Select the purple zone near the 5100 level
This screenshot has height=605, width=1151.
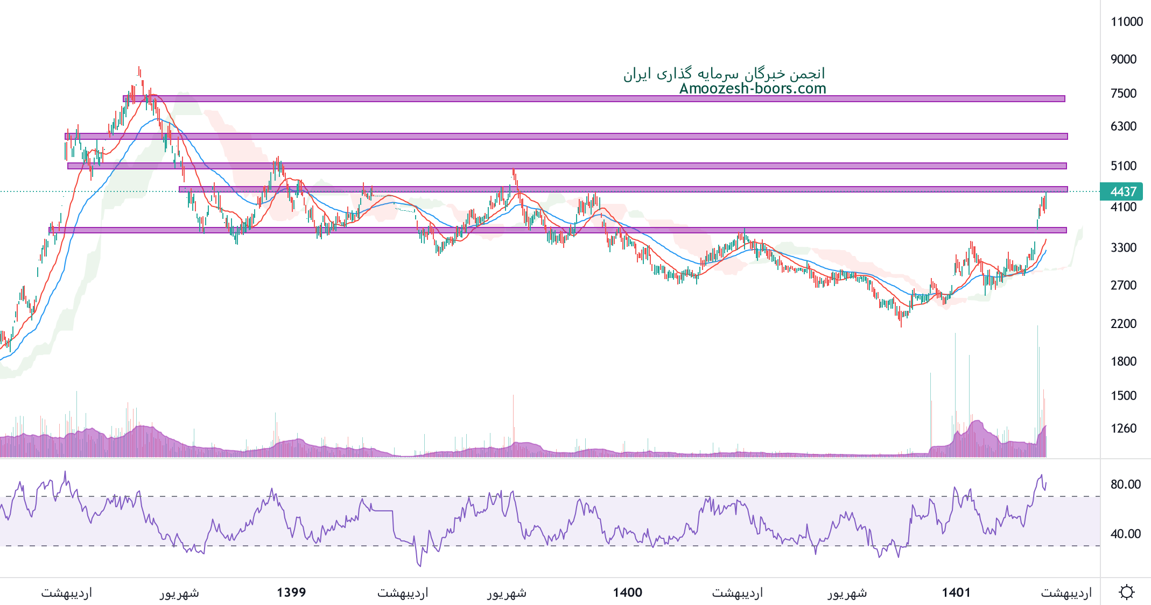(592, 166)
